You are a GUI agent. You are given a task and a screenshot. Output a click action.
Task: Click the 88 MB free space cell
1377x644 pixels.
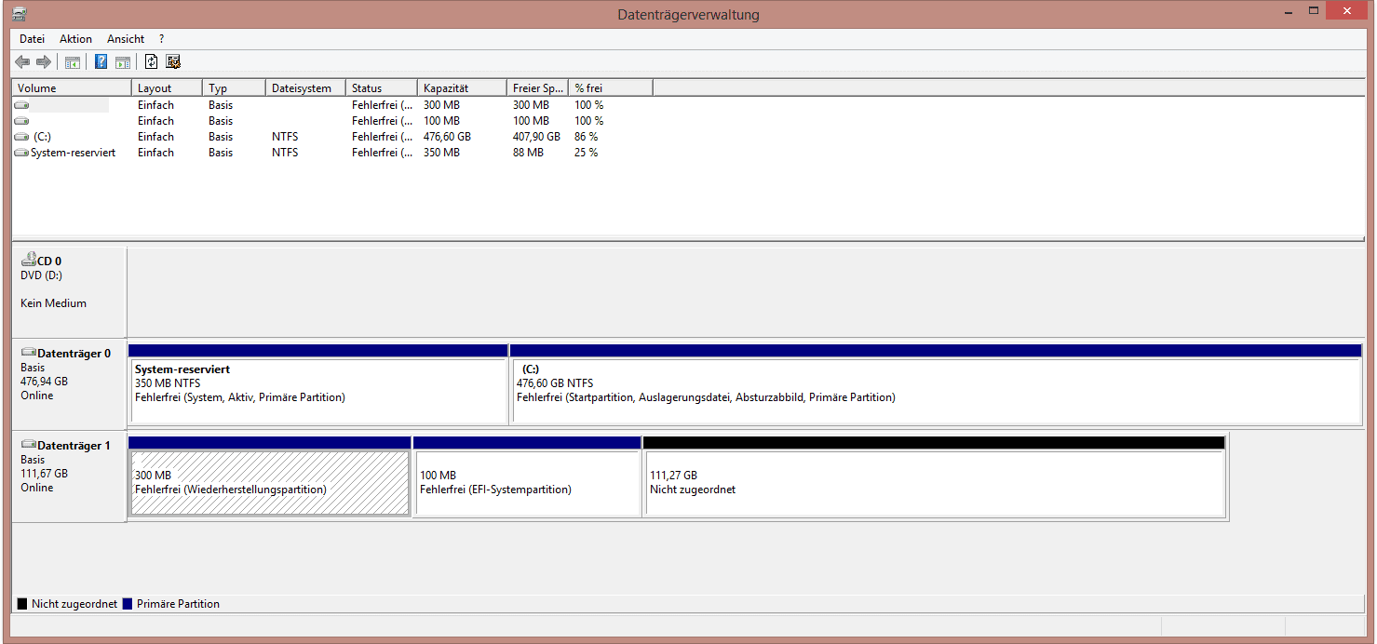pyautogui.click(x=528, y=153)
